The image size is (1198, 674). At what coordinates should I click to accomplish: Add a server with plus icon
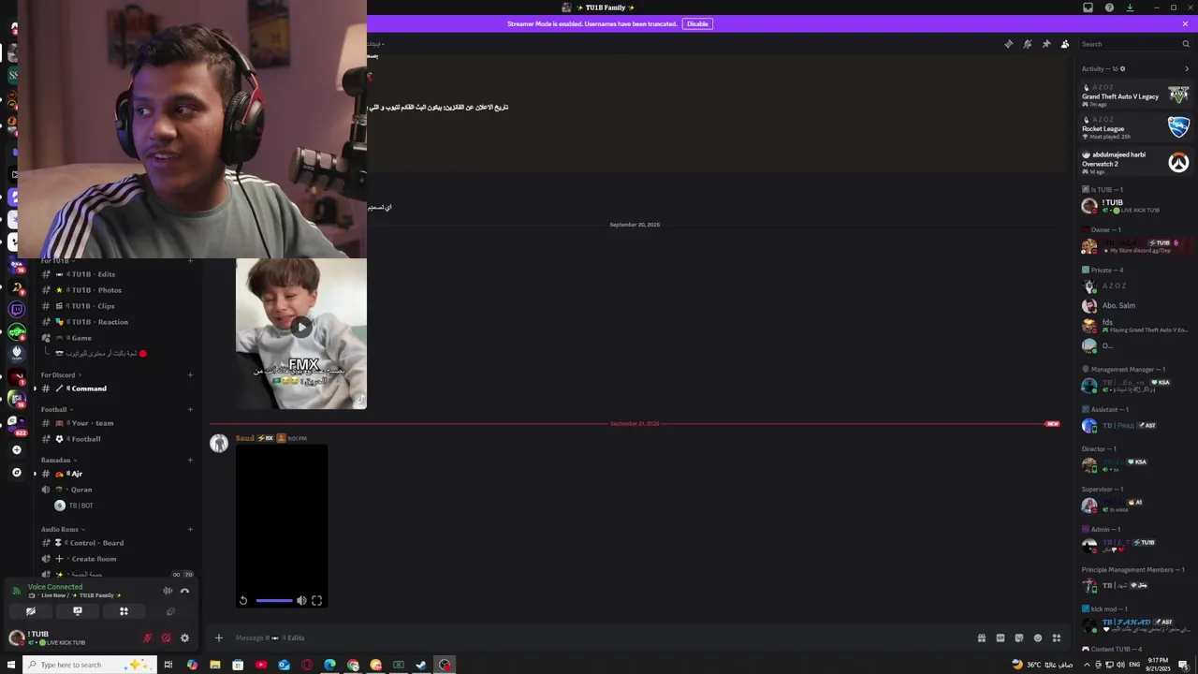point(16,450)
